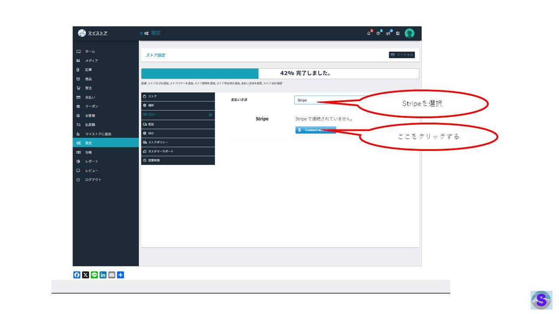Viewport: 559px width, 314px height.
Task: Click the マイストア store logo
Action: click(82, 33)
